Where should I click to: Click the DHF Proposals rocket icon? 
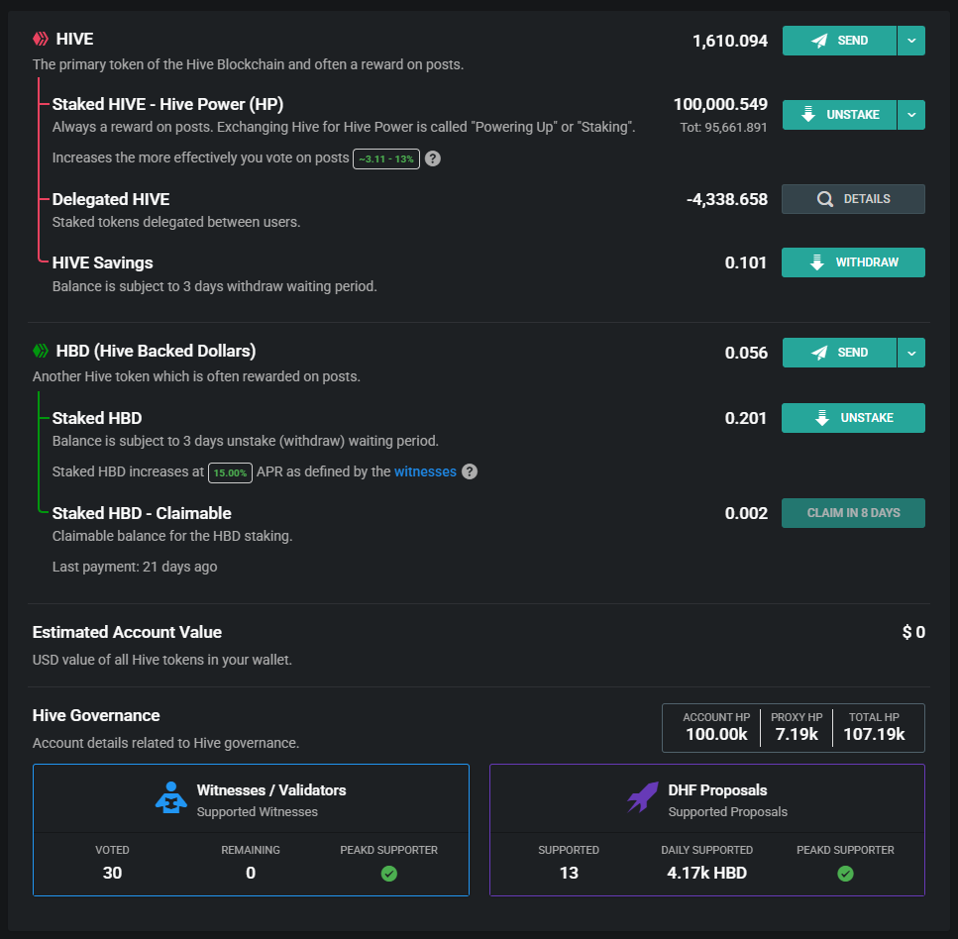643,798
